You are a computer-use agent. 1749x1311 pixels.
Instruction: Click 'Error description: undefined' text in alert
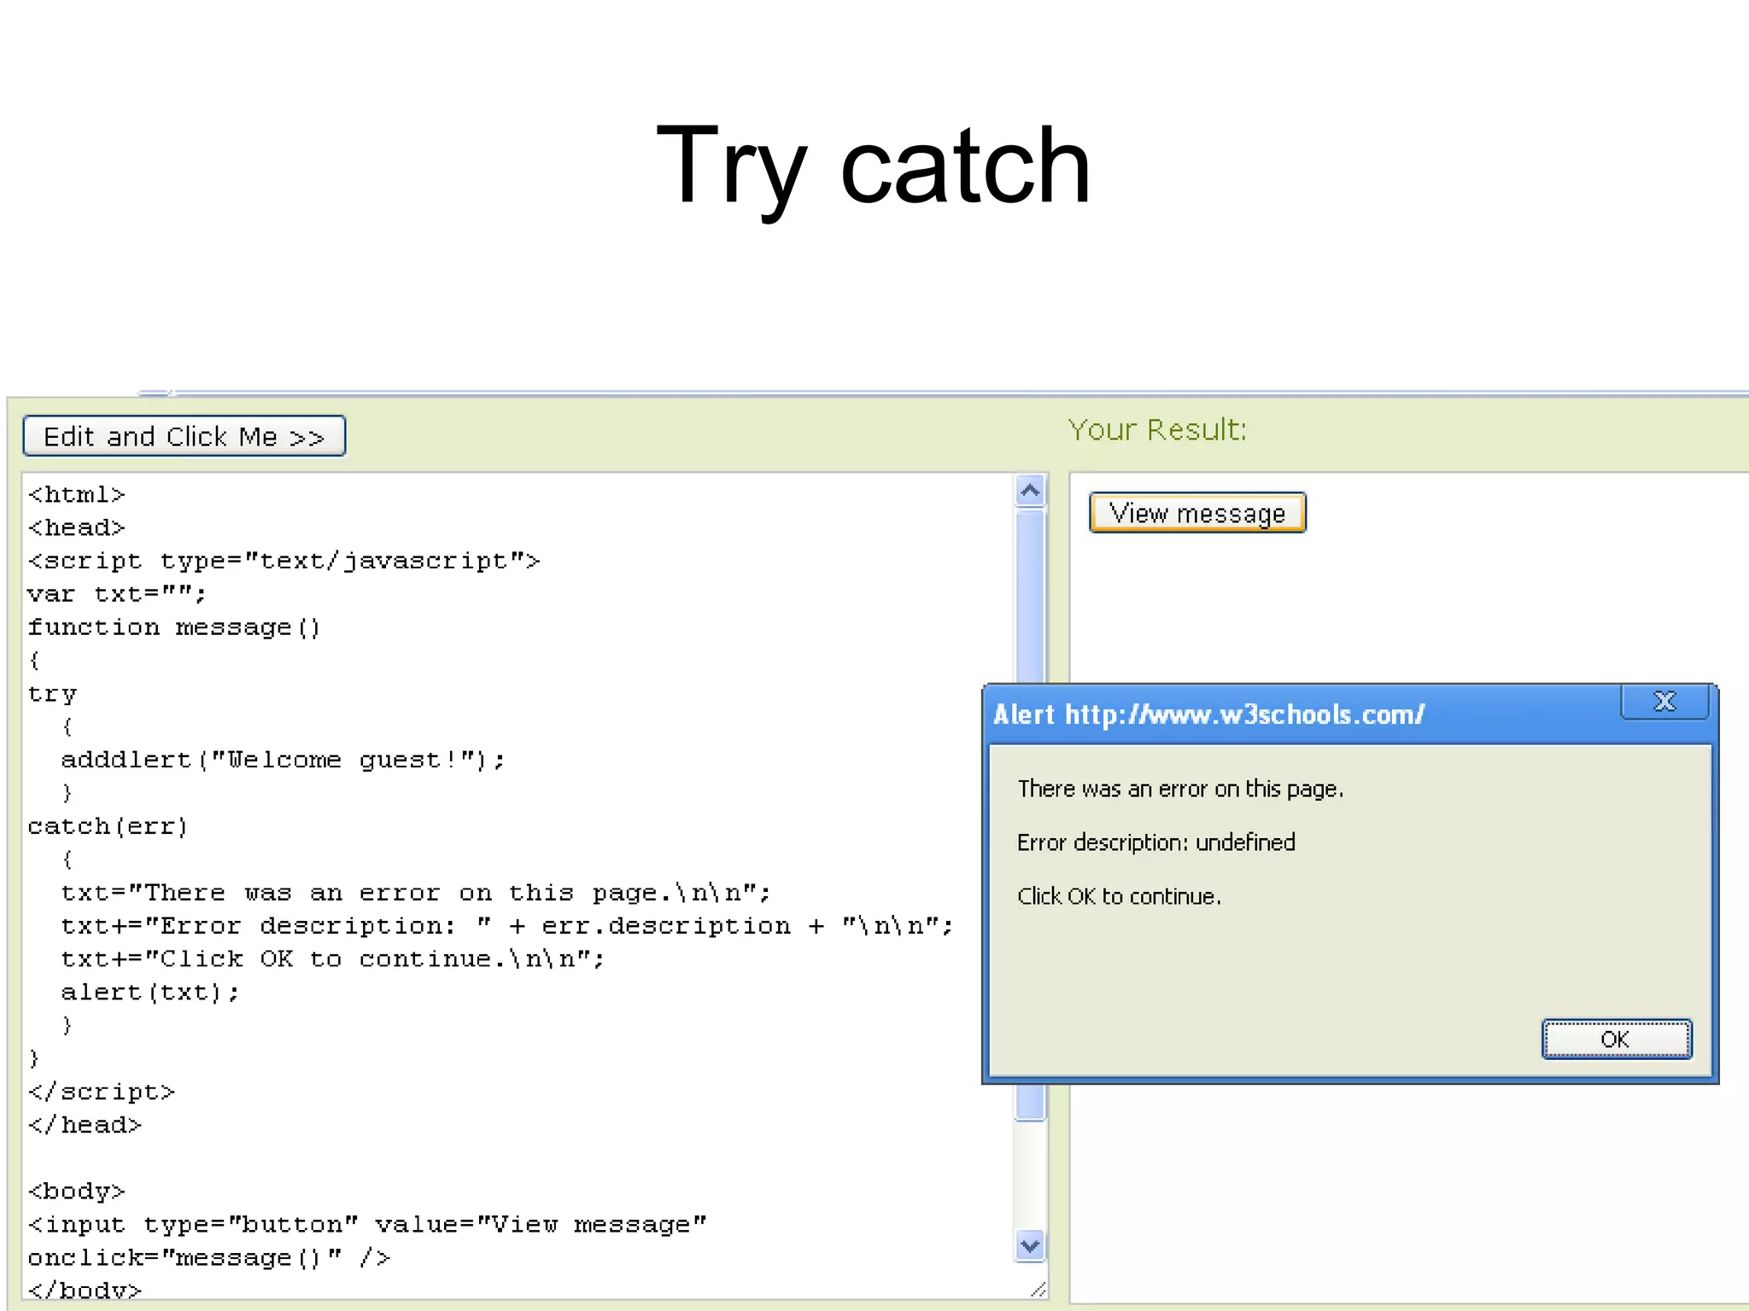[x=1156, y=842]
